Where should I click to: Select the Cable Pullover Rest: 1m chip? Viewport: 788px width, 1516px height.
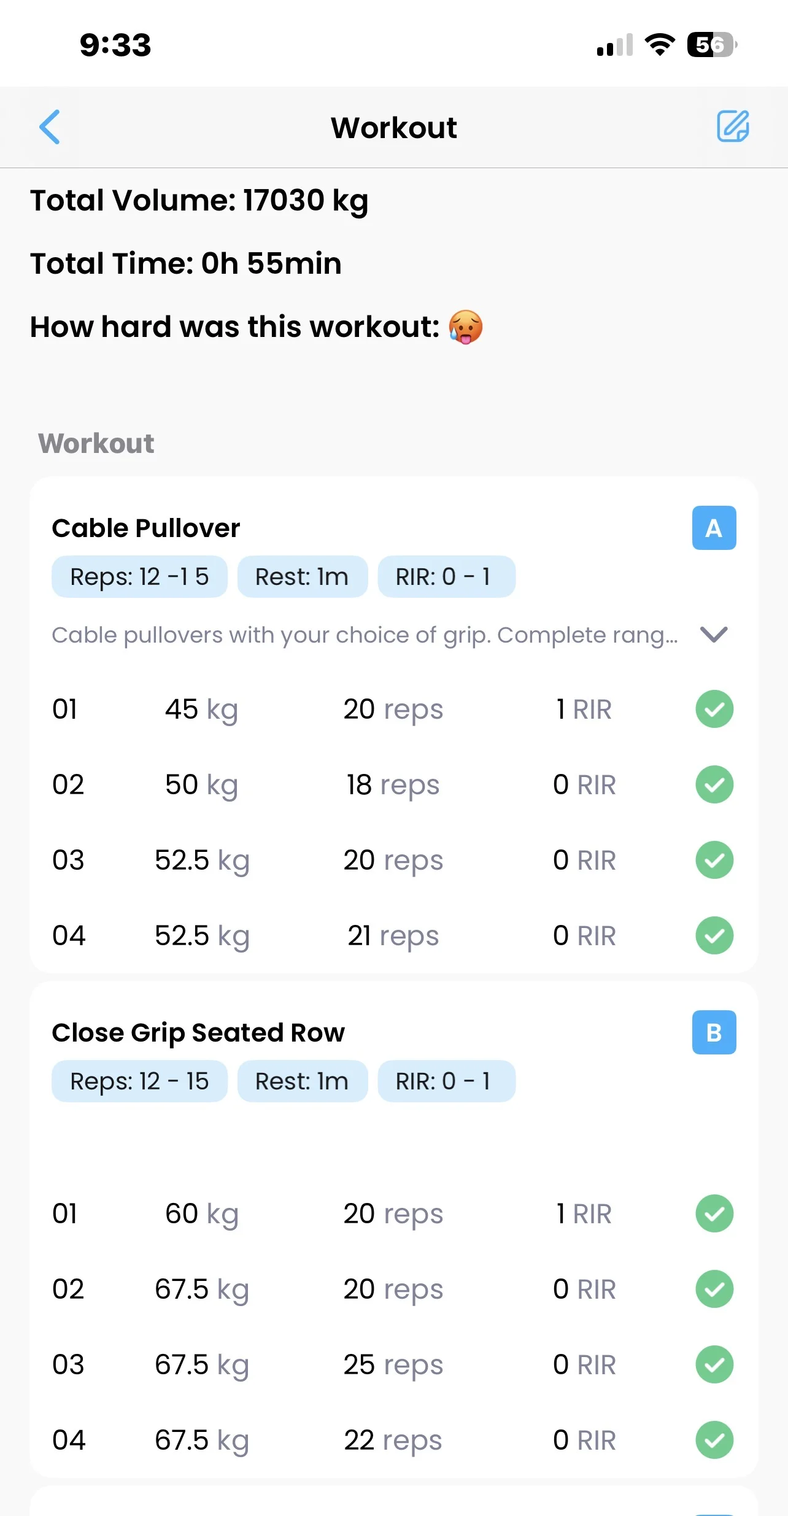[x=302, y=577]
